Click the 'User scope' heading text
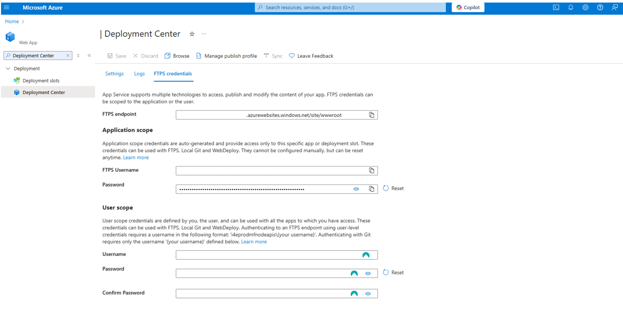 click(117, 207)
